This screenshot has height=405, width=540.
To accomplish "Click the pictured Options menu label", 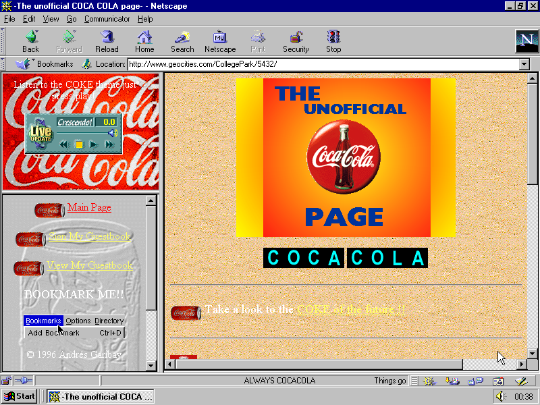I will (x=78, y=321).
